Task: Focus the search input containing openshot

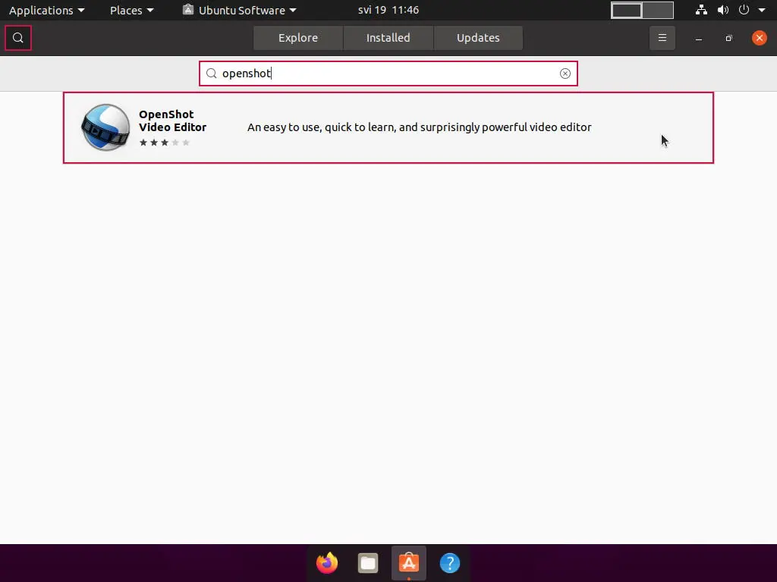Action: tap(388, 74)
